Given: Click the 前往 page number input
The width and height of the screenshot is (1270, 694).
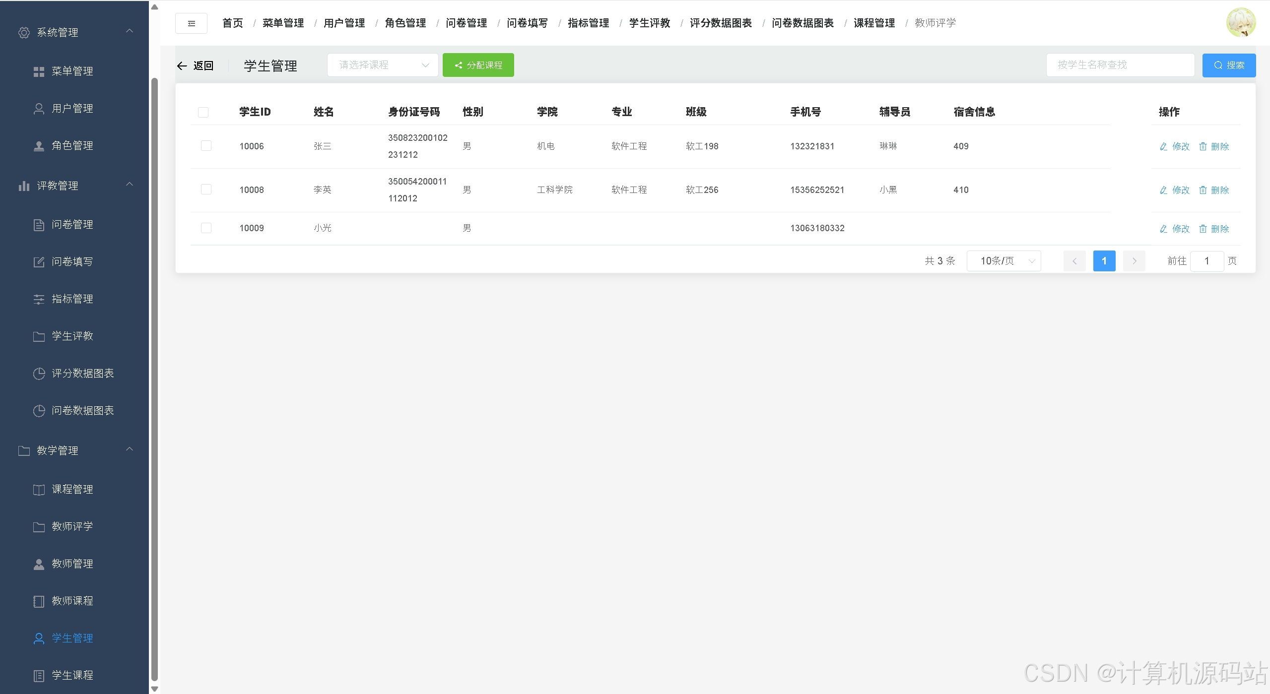Looking at the screenshot, I should tap(1207, 261).
